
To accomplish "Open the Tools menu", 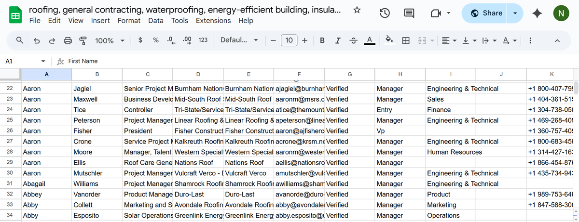I will tap(180, 21).
